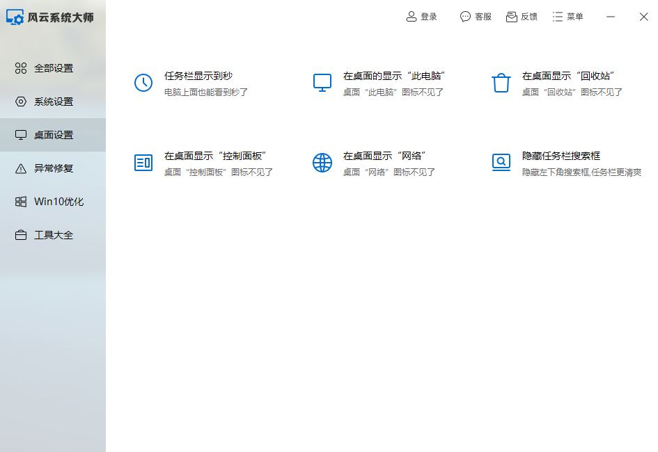Select 在桌面的显示"此电脑" option
Viewport: 658px width, 452px height.
pos(393,76)
